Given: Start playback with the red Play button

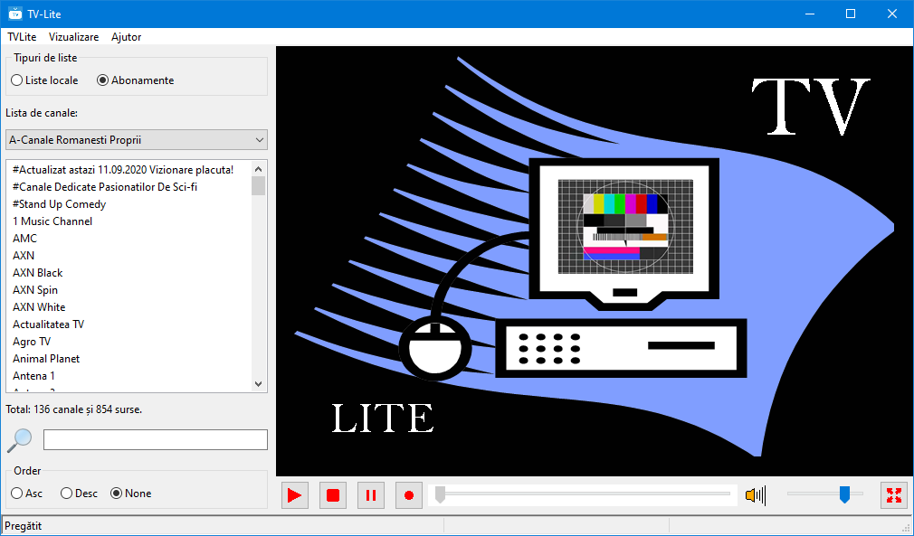Looking at the screenshot, I should (295, 495).
